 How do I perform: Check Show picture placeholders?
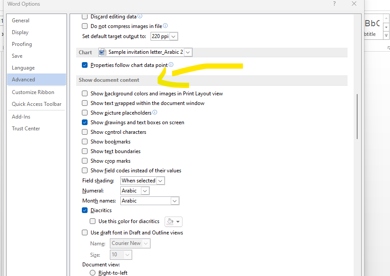[x=85, y=113]
